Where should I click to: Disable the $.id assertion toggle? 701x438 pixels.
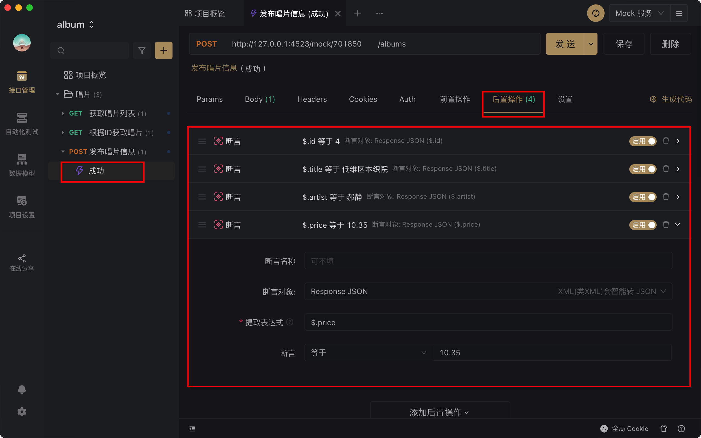(642, 141)
